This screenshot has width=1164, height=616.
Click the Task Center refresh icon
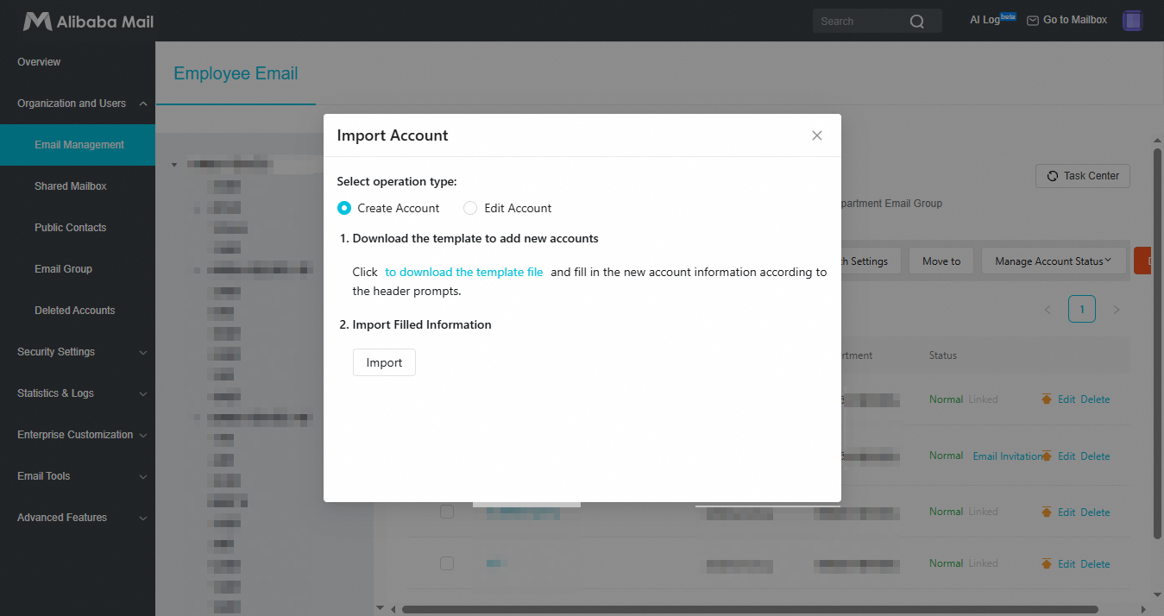click(x=1052, y=176)
